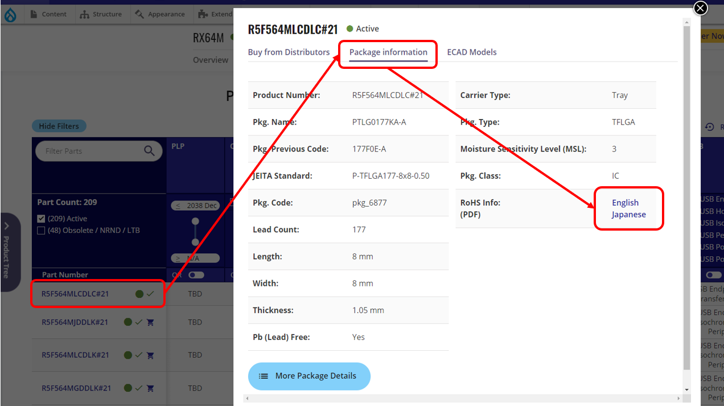Image resolution: width=724 pixels, height=406 pixels.
Task: Select the Package information tab
Action: click(x=388, y=52)
